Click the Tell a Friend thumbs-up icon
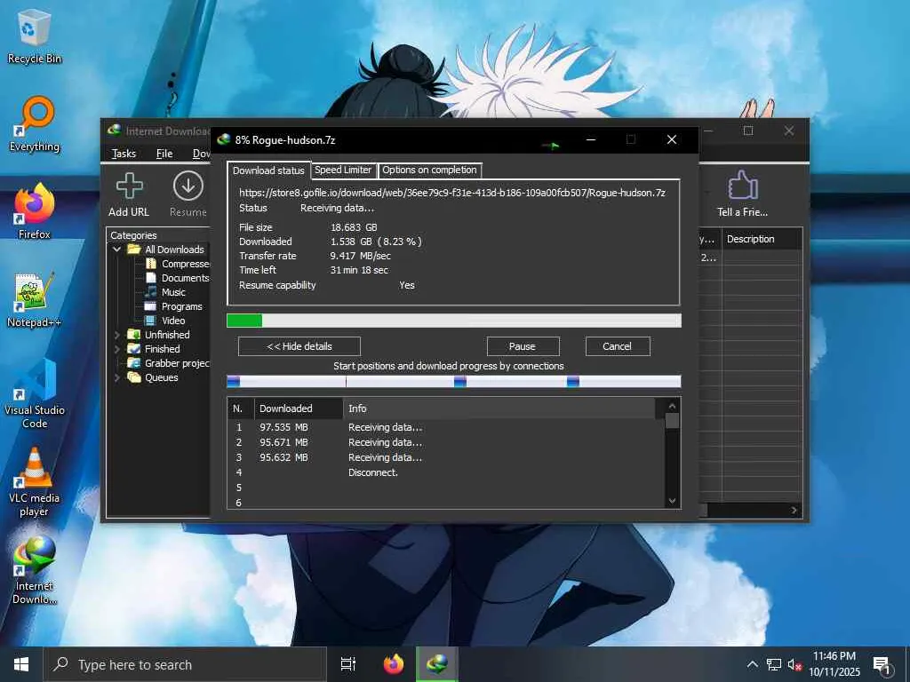The height and width of the screenshot is (682, 910). click(742, 186)
